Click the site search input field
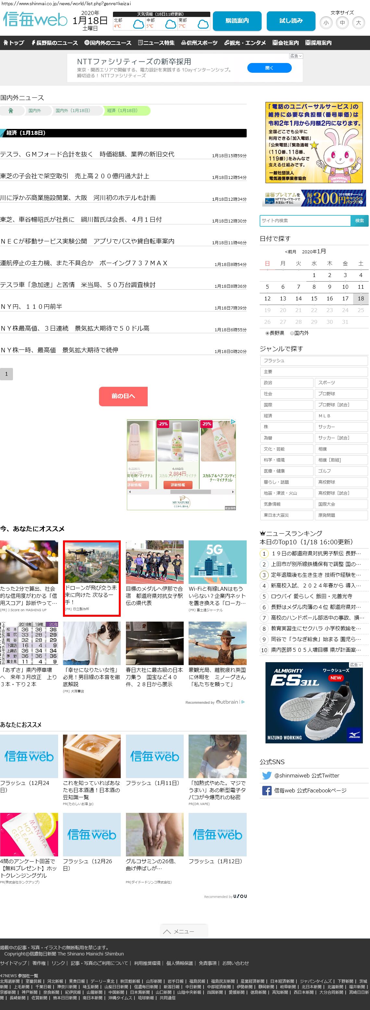This screenshot has width=370, height=1010. (x=305, y=221)
